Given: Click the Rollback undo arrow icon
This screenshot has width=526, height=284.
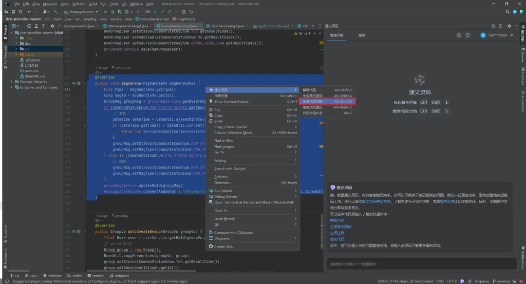Looking at the screenshot, I should point(191,12).
